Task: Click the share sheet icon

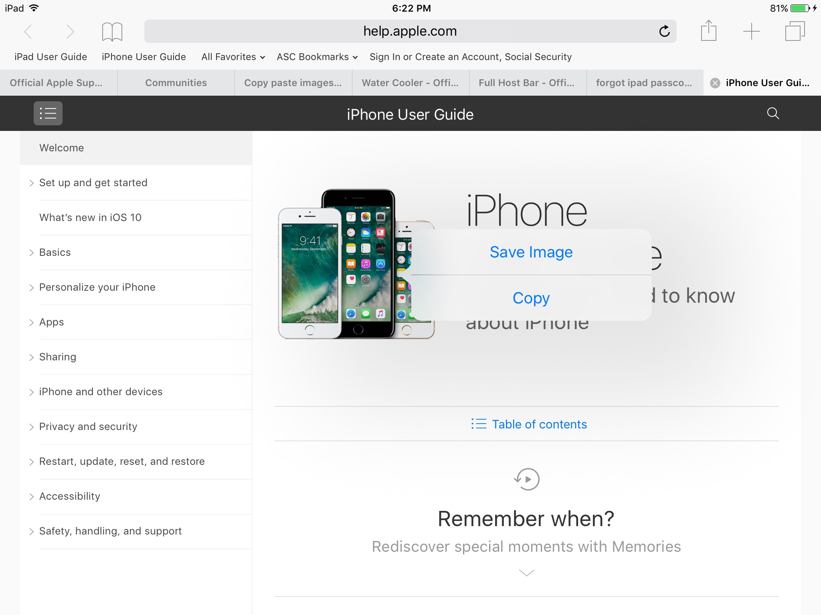Action: [x=709, y=30]
